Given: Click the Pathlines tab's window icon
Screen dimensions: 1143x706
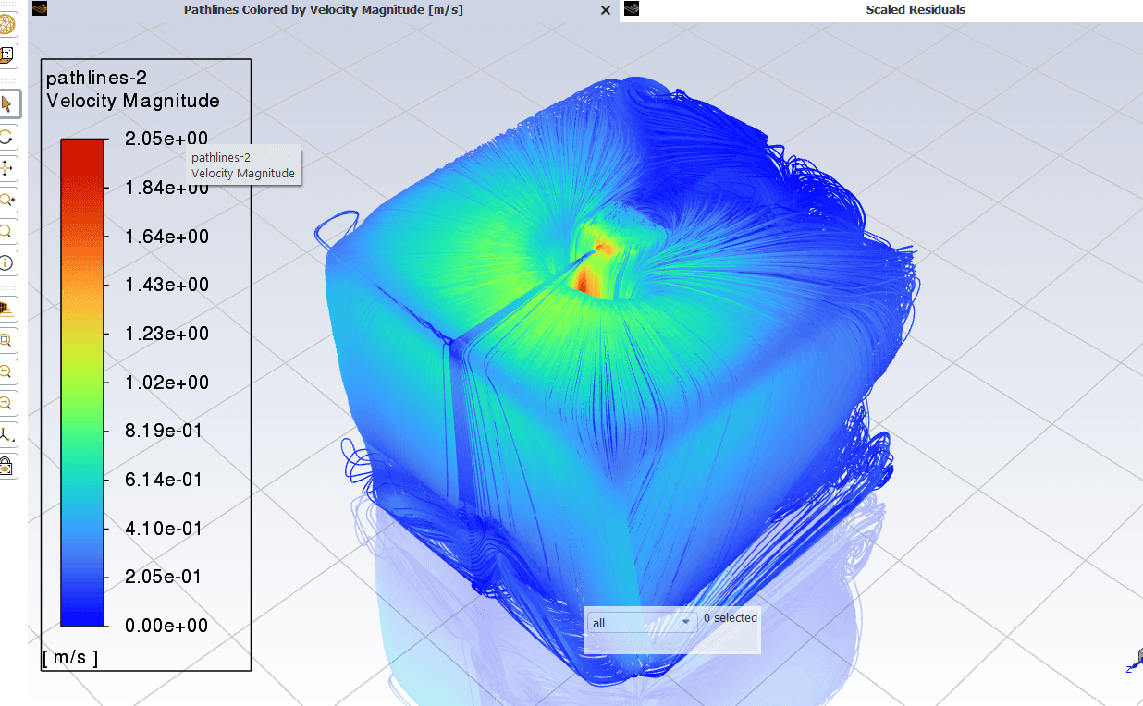Looking at the screenshot, I should click(40, 9).
